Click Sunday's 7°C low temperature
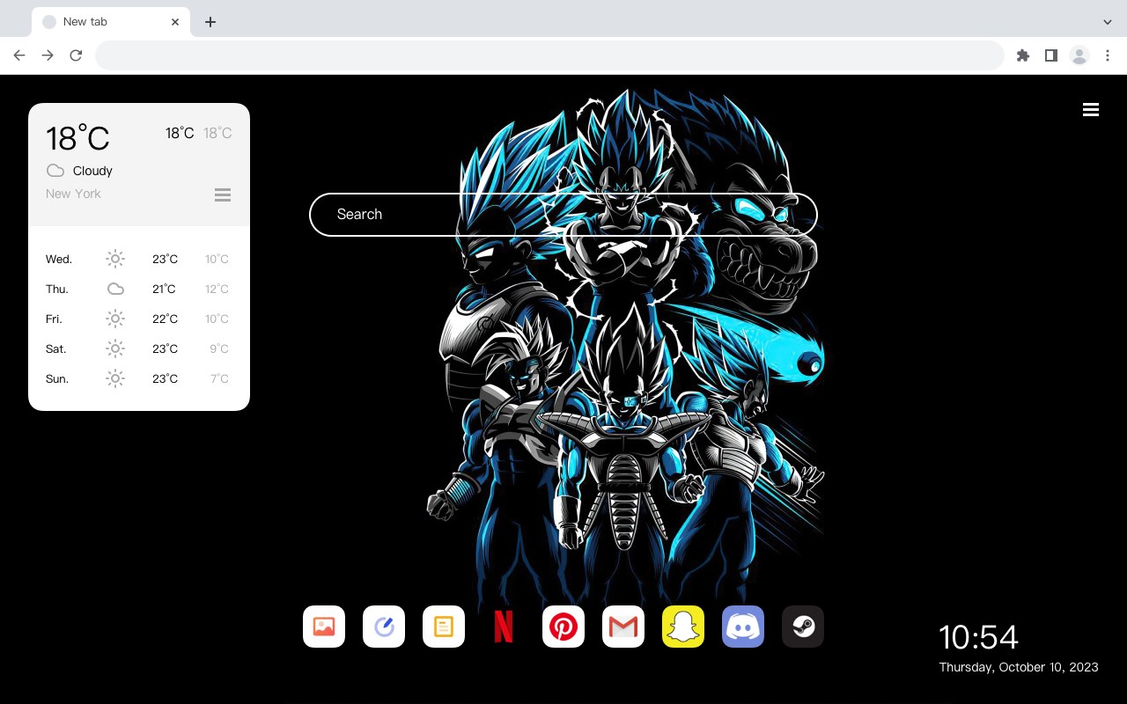Screen dimensions: 1127x704 [x=219, y=378]
